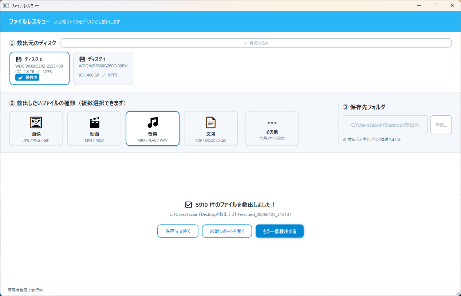Screen dimensions: 461x296
Task: Click the rescued_20260423 destination path text
Action: pos(230,214)
